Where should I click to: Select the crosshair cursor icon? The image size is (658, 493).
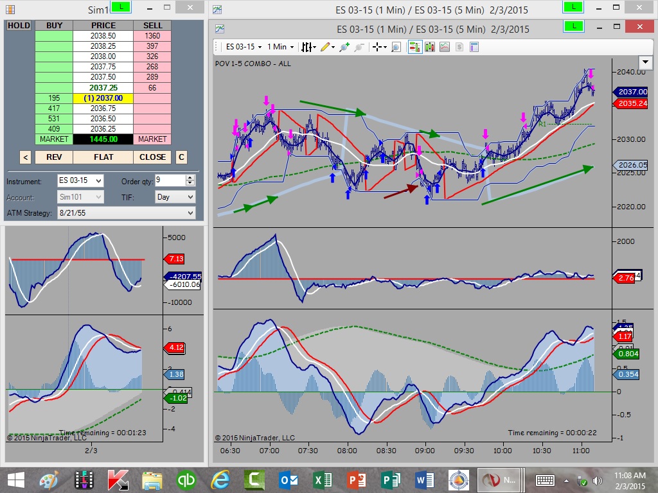(x=377, y=47)
